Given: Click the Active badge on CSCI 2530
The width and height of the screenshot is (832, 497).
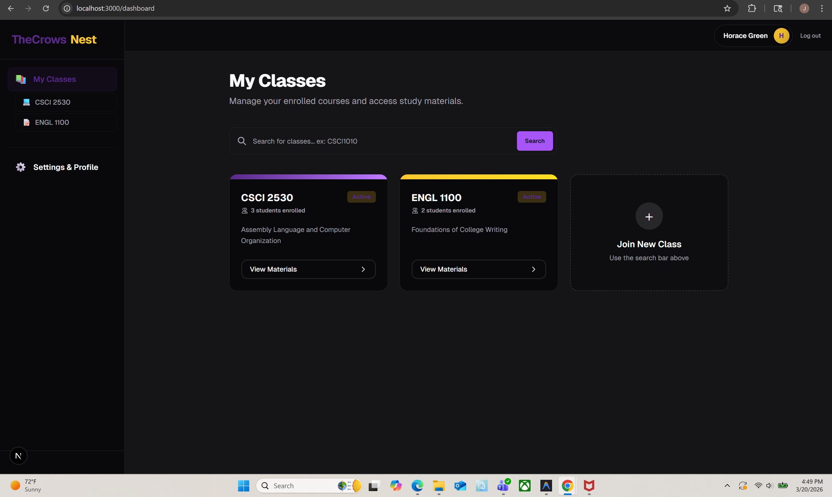Looking at the screenshot, I should point(361,197).
